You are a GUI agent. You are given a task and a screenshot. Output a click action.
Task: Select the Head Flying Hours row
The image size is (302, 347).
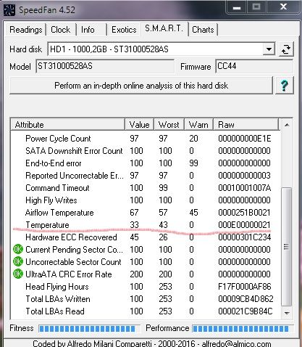point(146,287)
